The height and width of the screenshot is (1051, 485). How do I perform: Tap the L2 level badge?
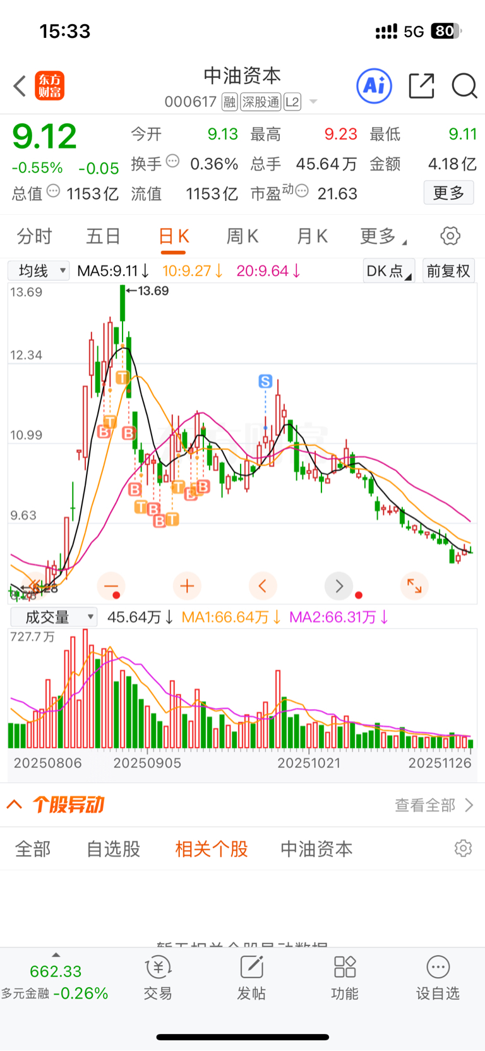click(x=292, y=102)
